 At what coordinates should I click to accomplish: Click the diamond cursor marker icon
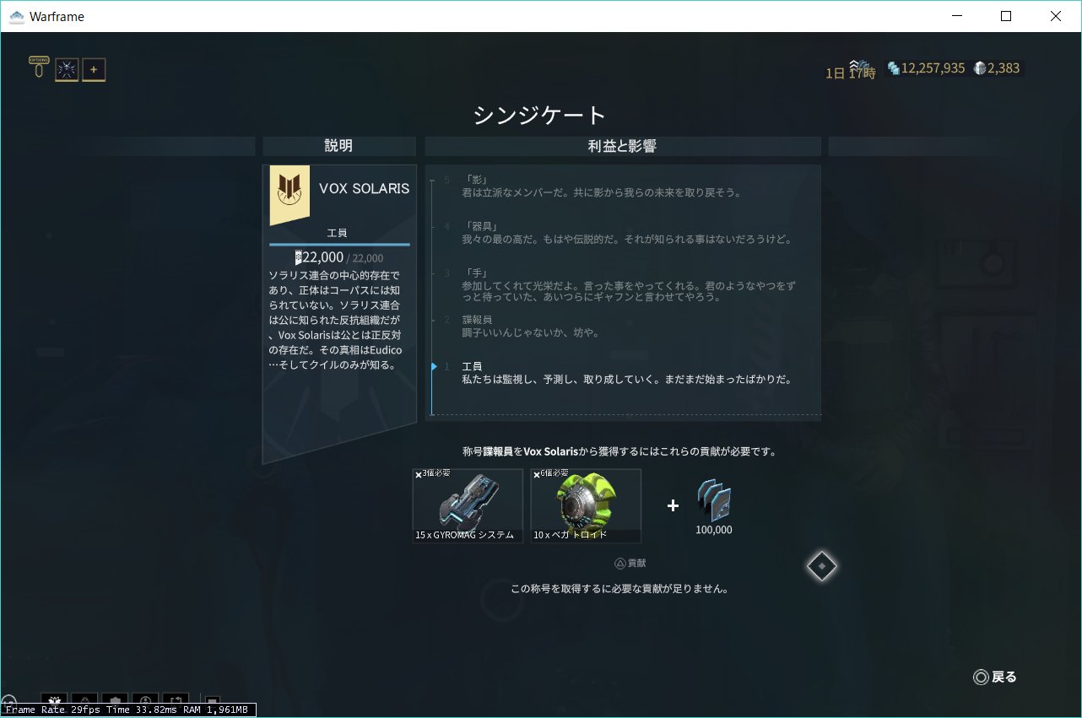tap(822, 566)
